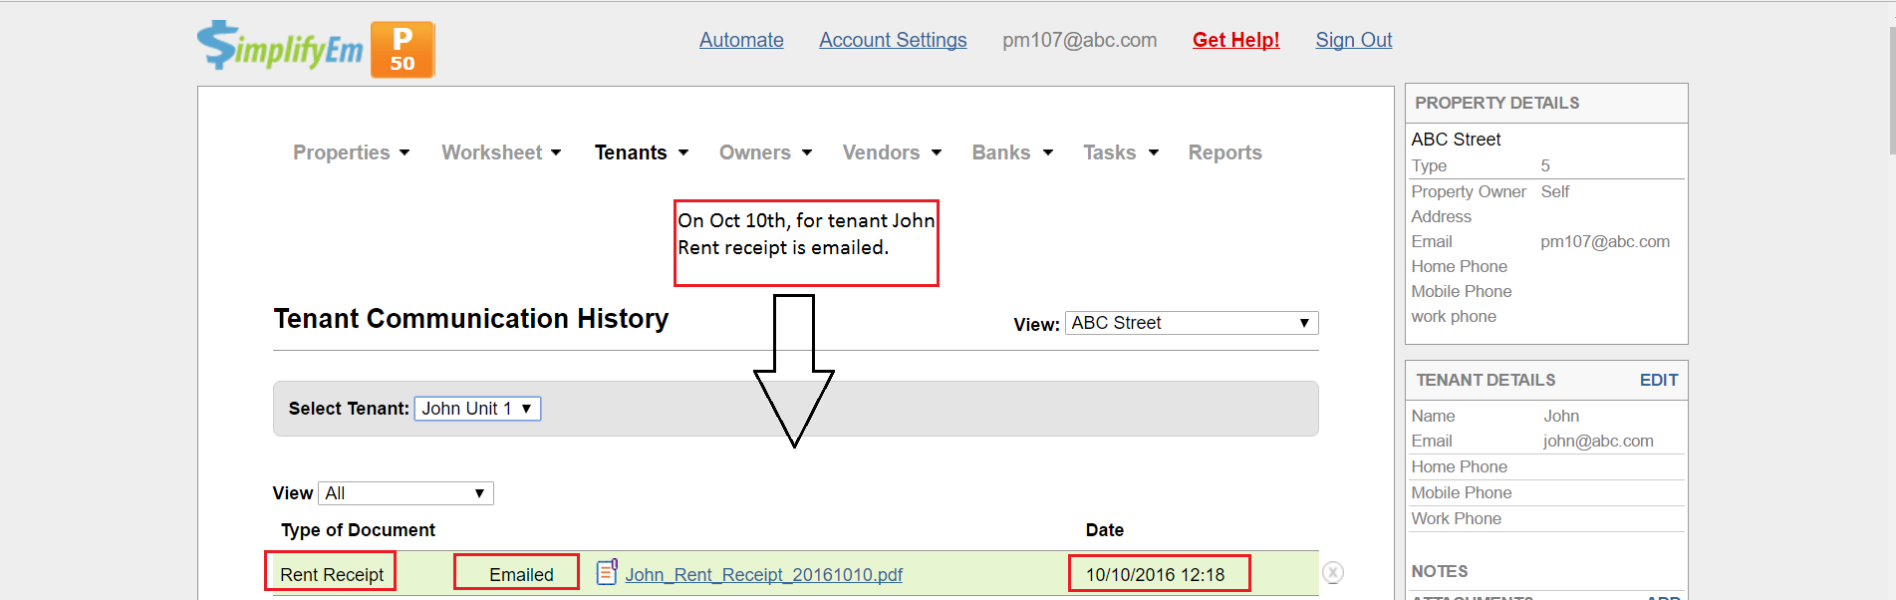Click the john@abc.com tenant email

(1598, 441)
